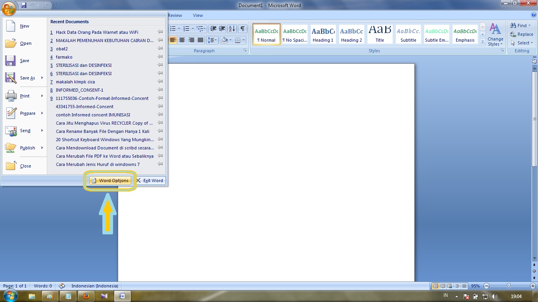Click the Center alignment icon
This screenshot has width=538, height=302.
click(182, 40)
